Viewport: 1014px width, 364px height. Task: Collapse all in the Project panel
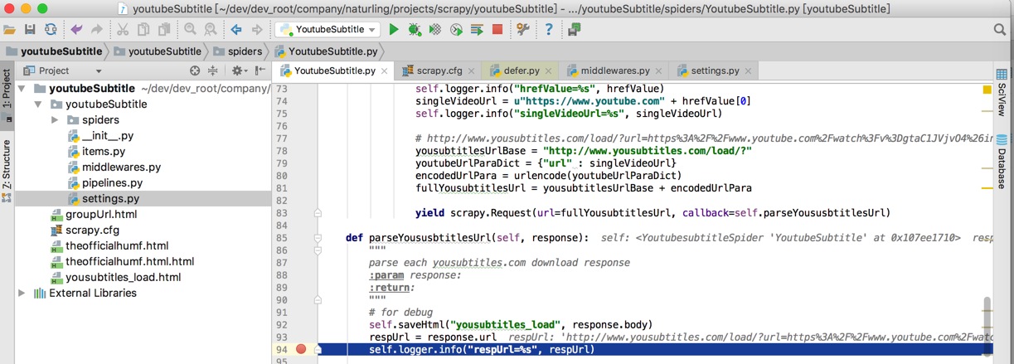click(213, 71)
